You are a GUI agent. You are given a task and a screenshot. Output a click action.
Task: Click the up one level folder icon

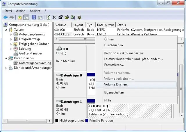click(x=20, y=17)
